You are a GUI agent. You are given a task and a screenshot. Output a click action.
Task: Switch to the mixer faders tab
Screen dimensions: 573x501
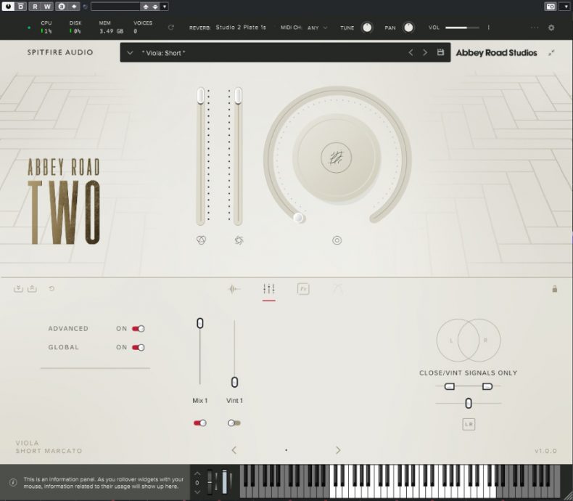point(269,289)
